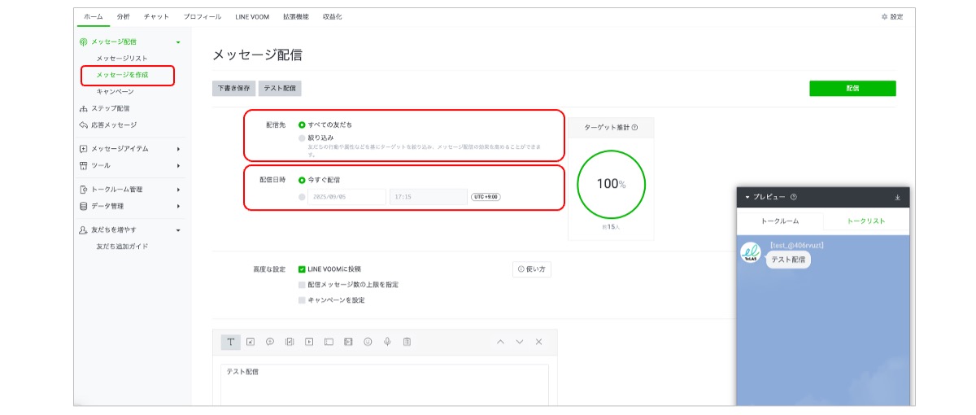Image resolution: width=976 pixels, height=415 pixels.
Task: Toggle the LINE VOOMに投稿 checkbox
Action: pos(302,269)
